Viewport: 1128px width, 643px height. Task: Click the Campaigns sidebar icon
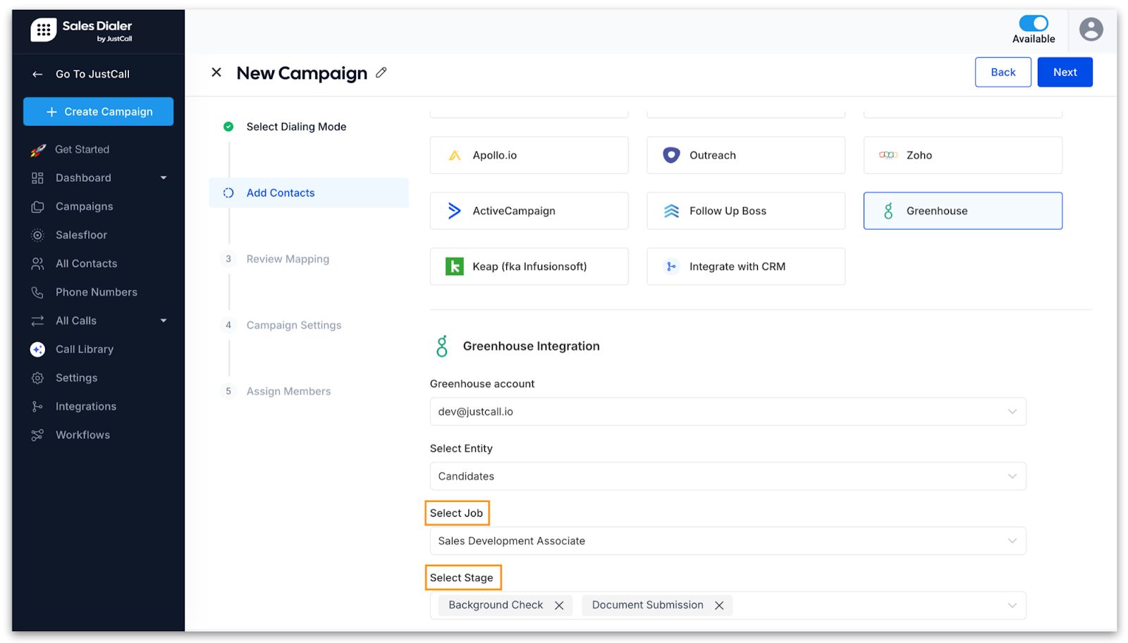[x=37, y=207]
